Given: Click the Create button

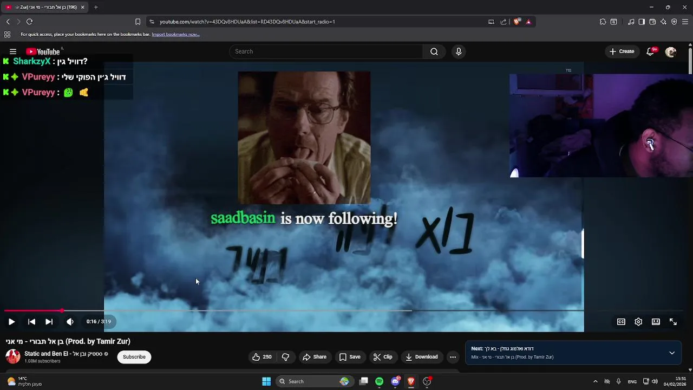Looking at the screenshot, I should tap(622, 51).
